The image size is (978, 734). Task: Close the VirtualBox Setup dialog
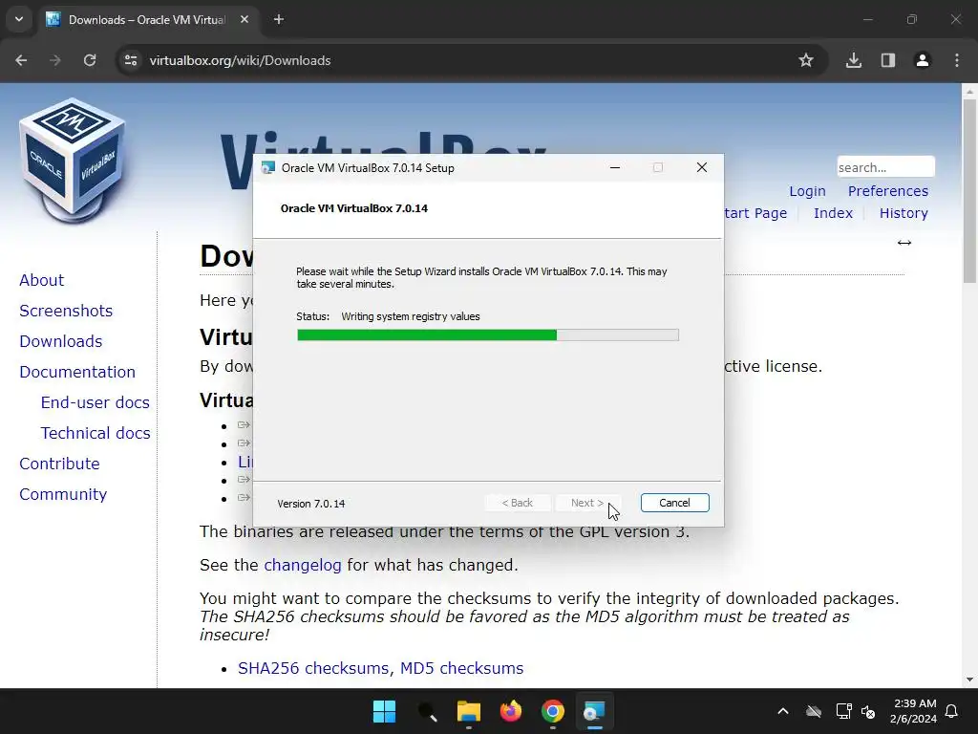click(702, 168)
